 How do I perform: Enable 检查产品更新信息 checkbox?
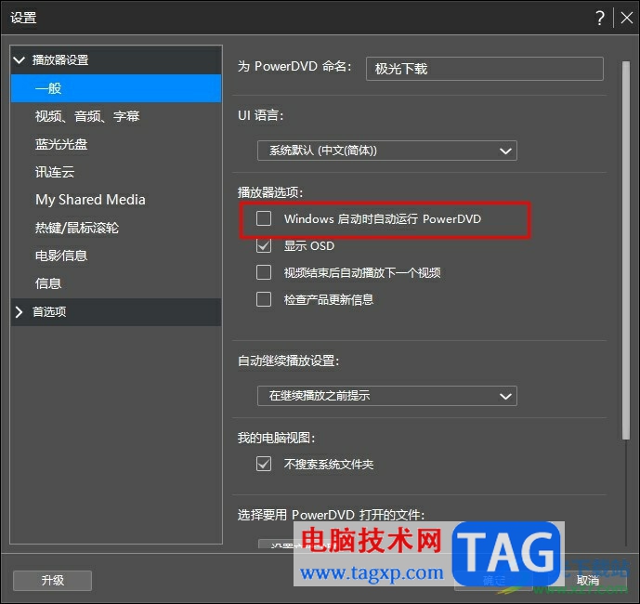(x=264, y=299)
